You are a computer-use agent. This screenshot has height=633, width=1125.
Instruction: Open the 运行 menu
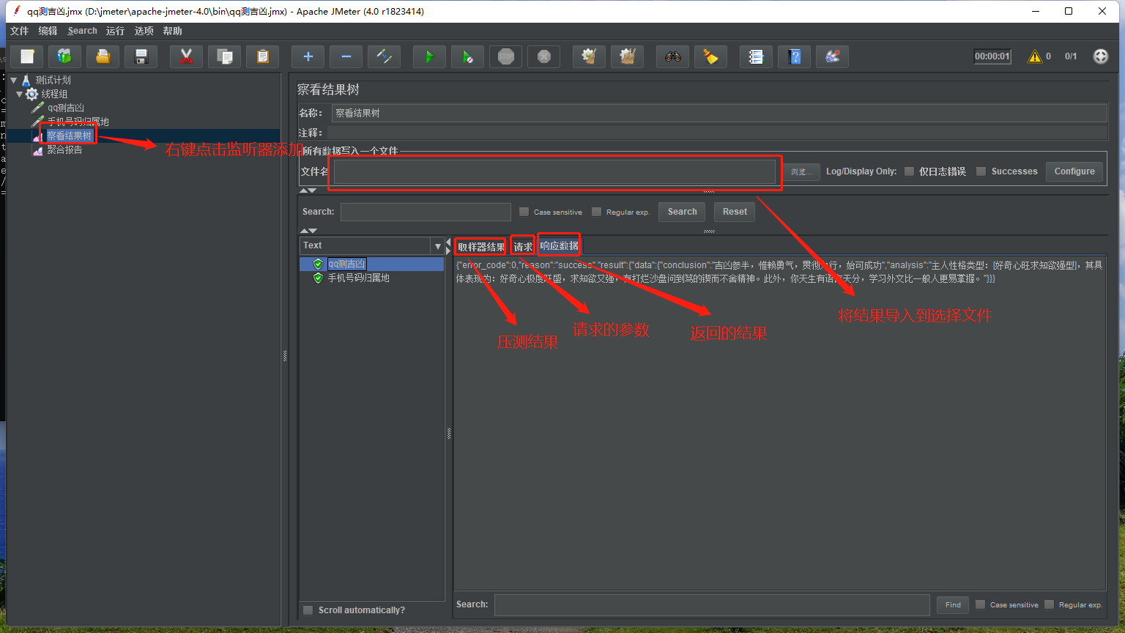click(x=115, y=31)
